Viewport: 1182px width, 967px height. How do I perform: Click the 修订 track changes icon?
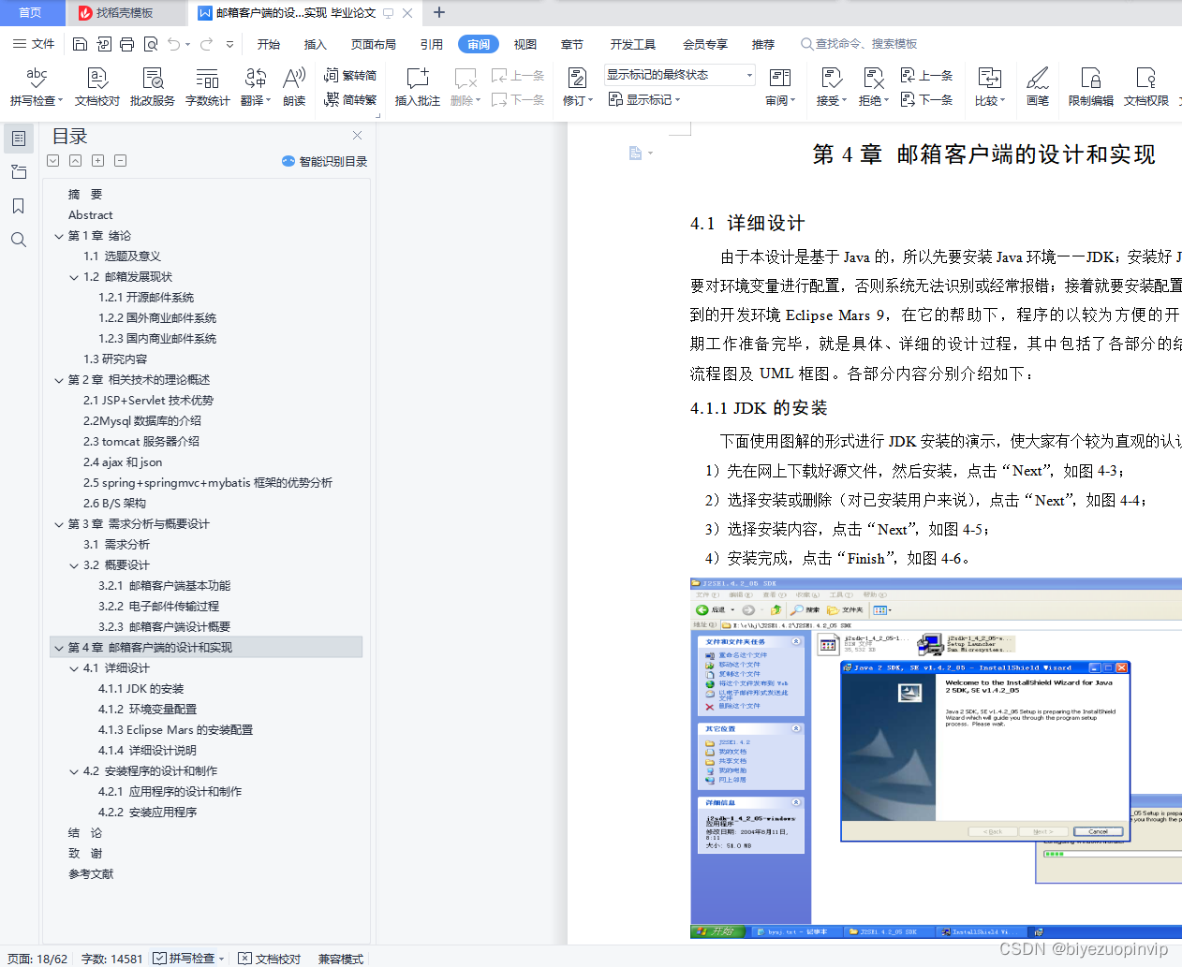(578, 78)
